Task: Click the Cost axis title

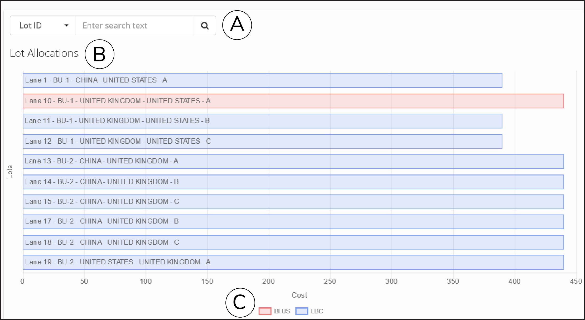Action: 299,295
